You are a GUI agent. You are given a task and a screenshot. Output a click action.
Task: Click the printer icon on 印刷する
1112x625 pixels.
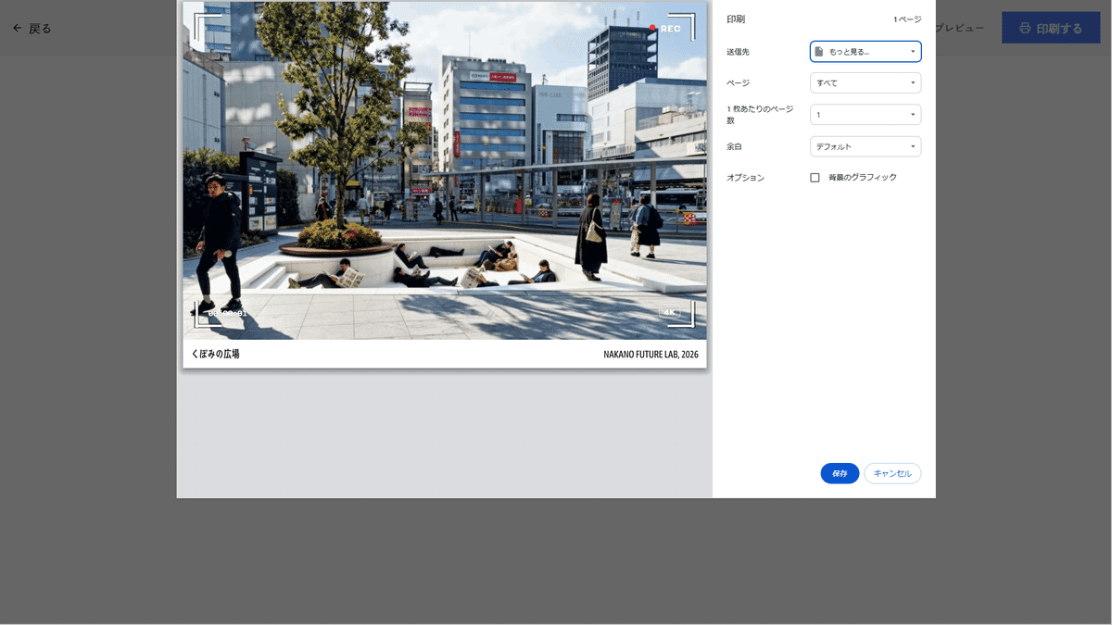pos(1025,28)
